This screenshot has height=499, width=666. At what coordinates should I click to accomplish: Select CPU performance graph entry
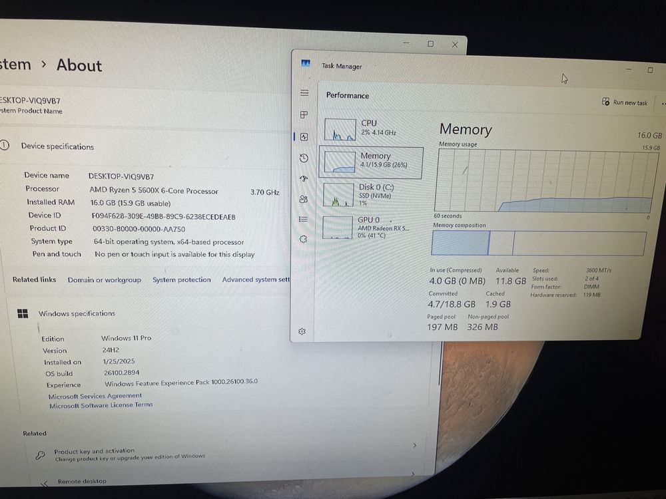[370, 129]
